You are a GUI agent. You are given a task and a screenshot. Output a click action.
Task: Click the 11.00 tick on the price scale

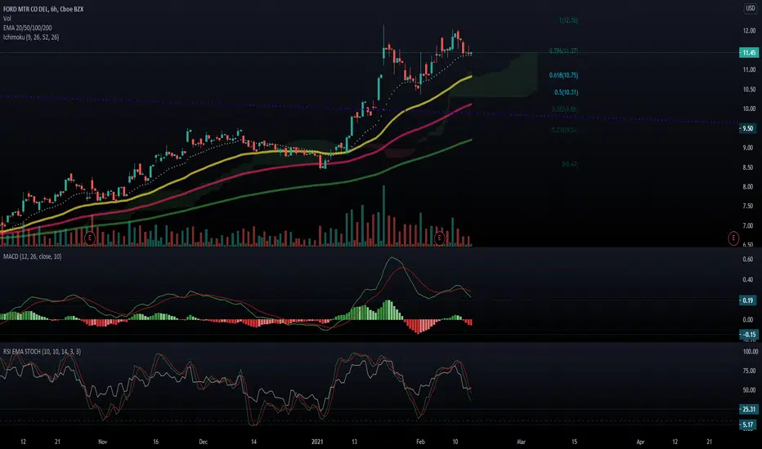(x=749, y=70)
